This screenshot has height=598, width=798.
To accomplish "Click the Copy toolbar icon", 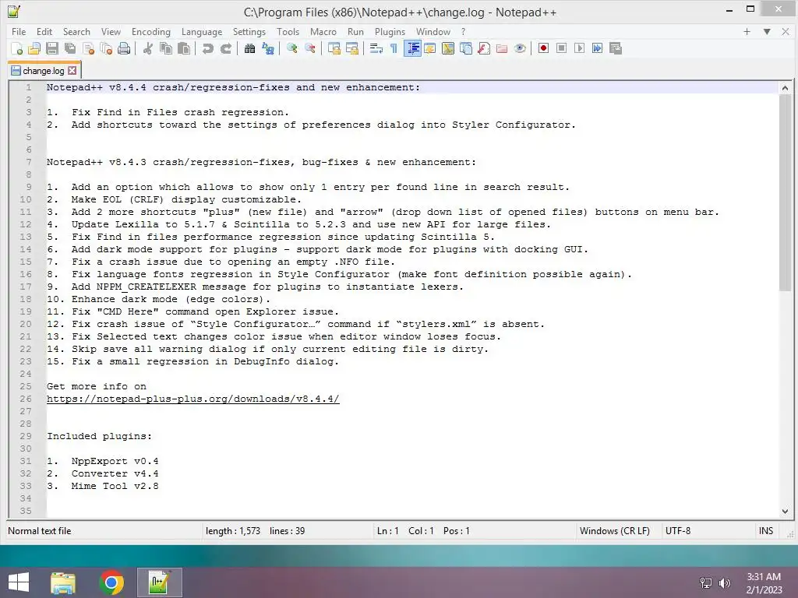I will pyautogui.click(x=166, y=48).
